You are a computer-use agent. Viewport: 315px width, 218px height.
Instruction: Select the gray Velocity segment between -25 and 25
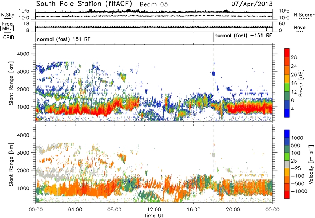coord(287,164)
